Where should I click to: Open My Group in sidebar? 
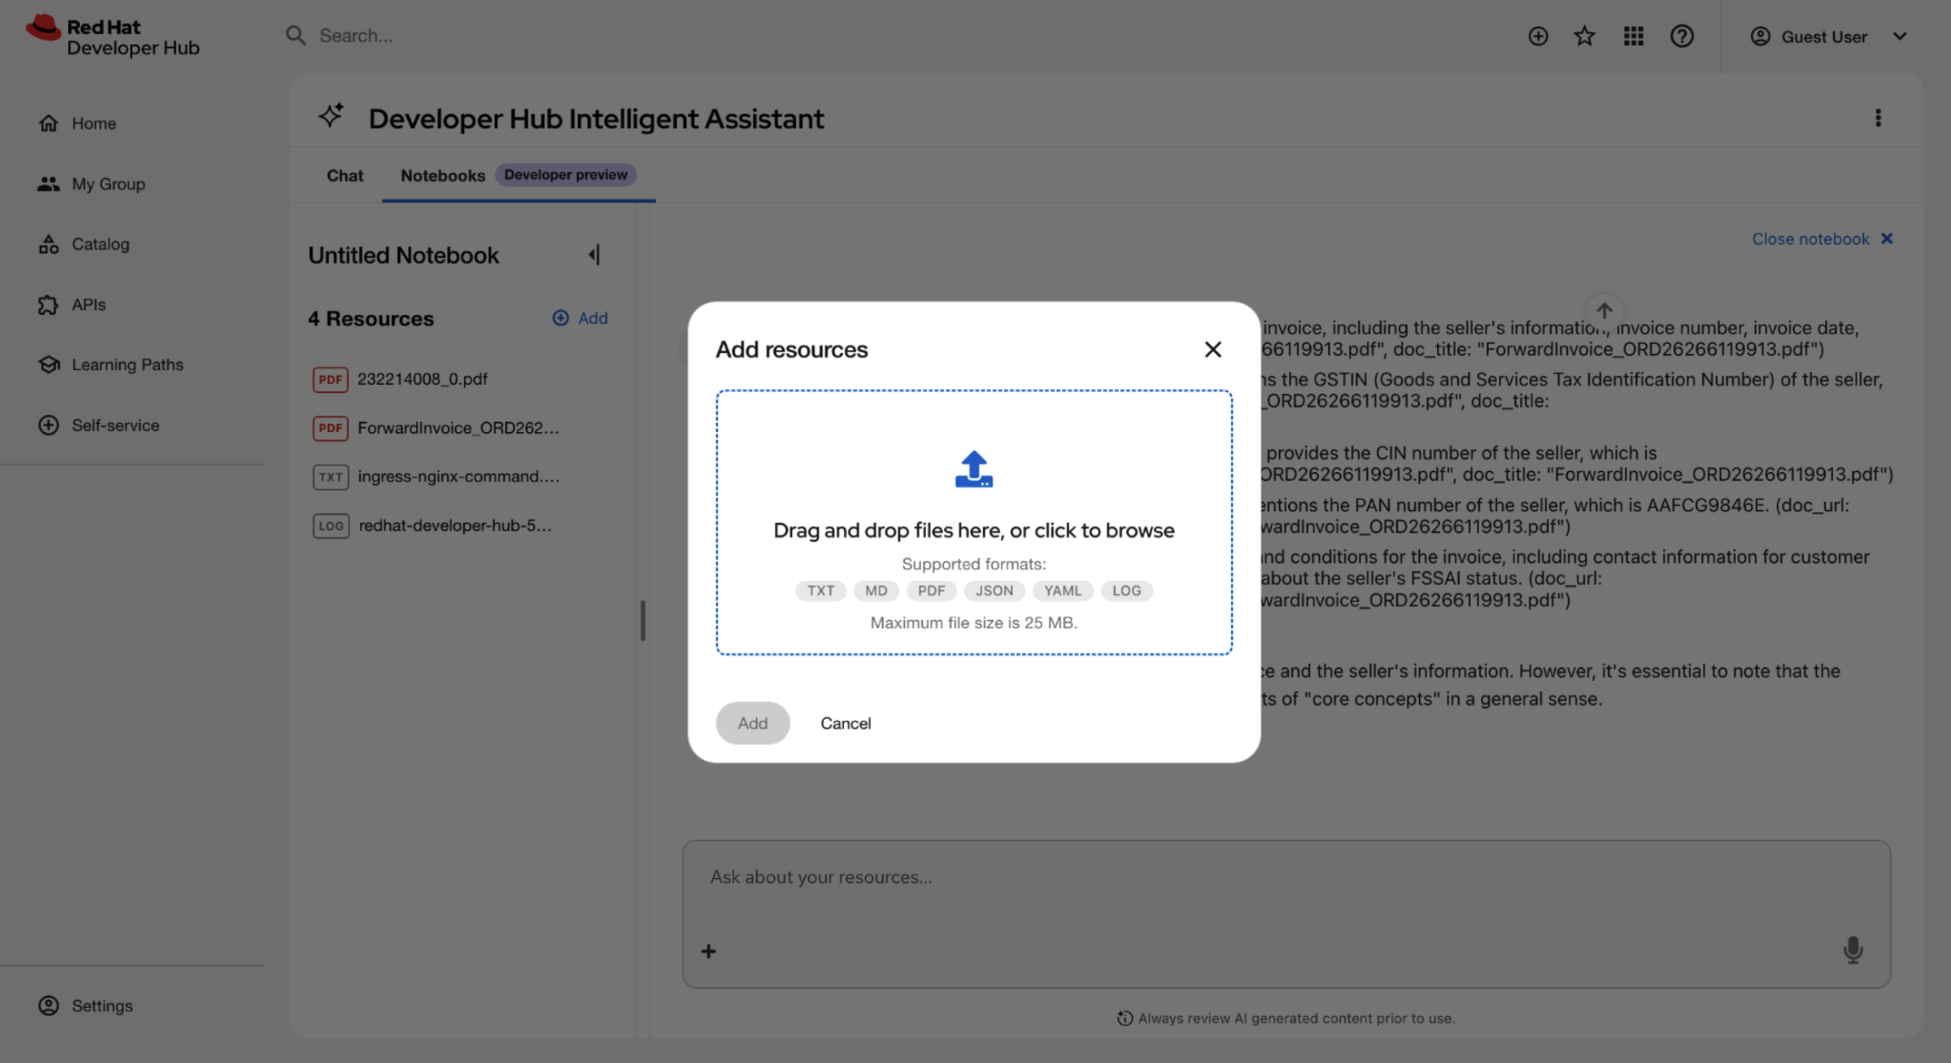91,183
